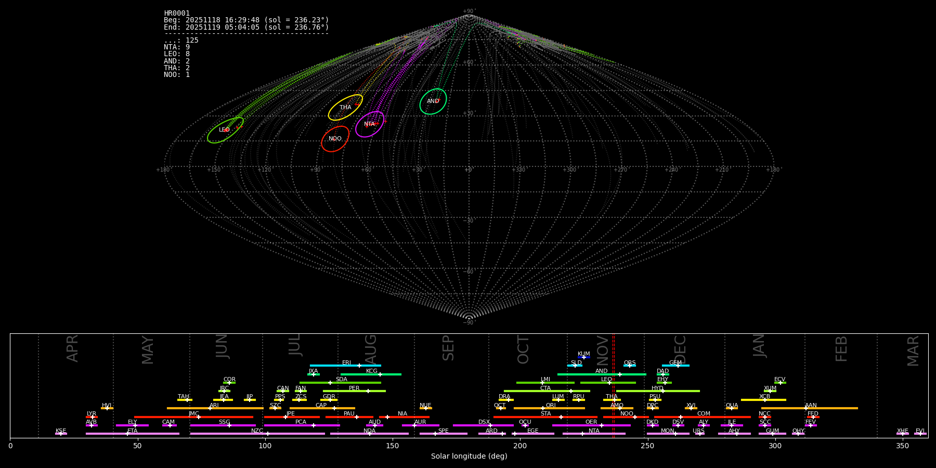
Task: Click the GEM shower label
Action: pyautogui.click(x=675, y=363)
